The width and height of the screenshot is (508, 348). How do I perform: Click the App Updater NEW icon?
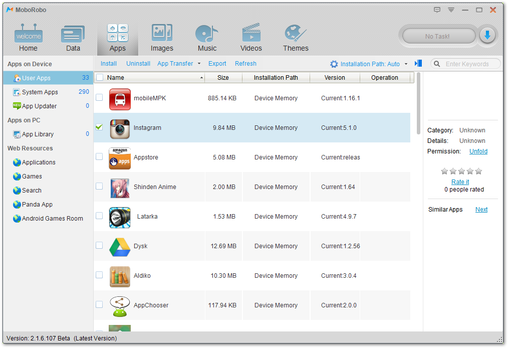click(17, 106)
